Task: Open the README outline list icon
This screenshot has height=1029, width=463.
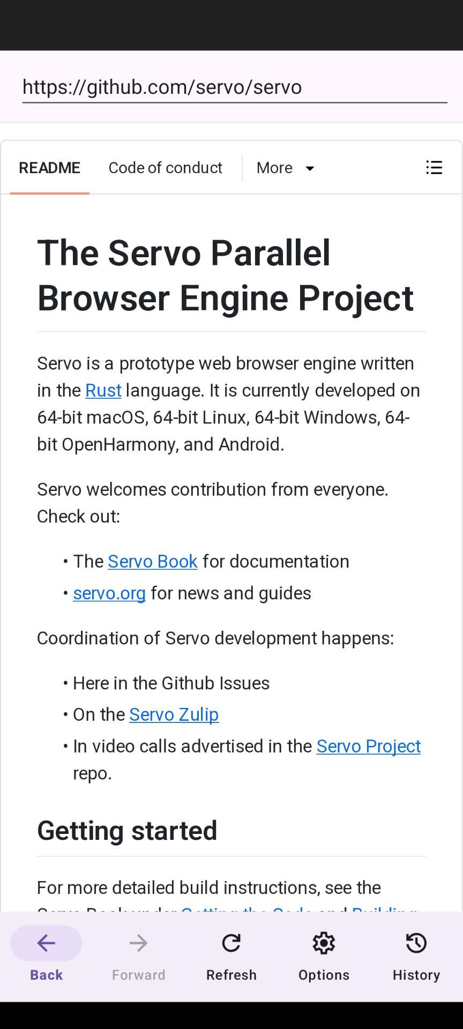Action: (x=434, y=167)
